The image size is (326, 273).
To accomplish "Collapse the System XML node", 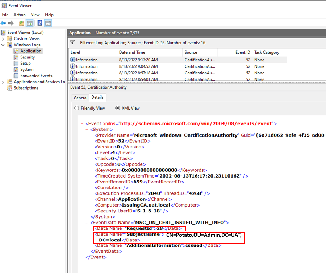I will click(87, 129).
